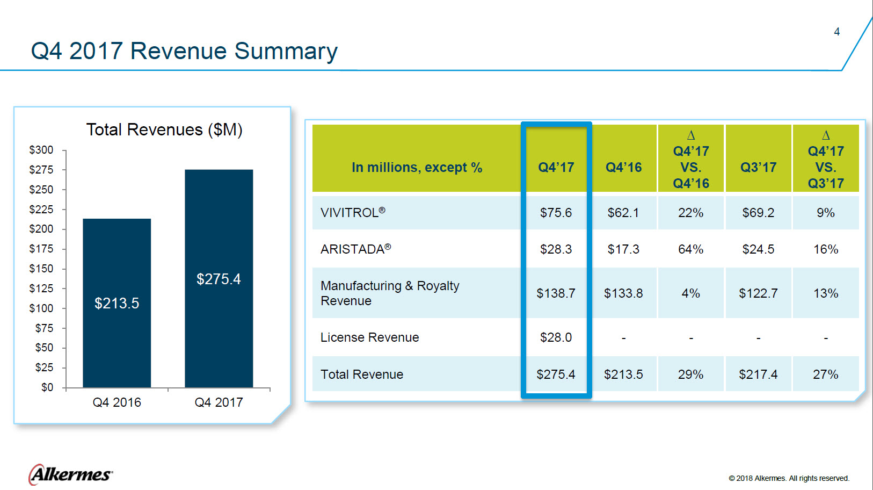Click ARISTADA Q4'17 value $28.3
Viewport: 873px width, 490px height.
point(556,249)
